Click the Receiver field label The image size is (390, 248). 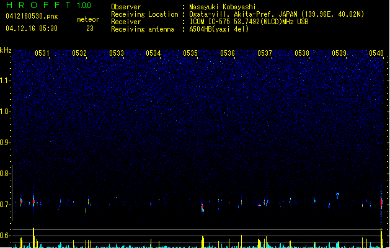[x=126, y=22]
